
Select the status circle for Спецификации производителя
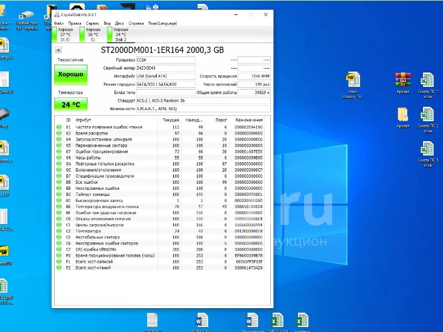59,176
